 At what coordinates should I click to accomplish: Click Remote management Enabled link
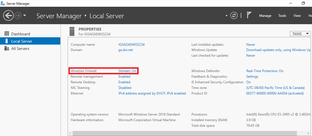pyautogui.click(x=124, y=76)
